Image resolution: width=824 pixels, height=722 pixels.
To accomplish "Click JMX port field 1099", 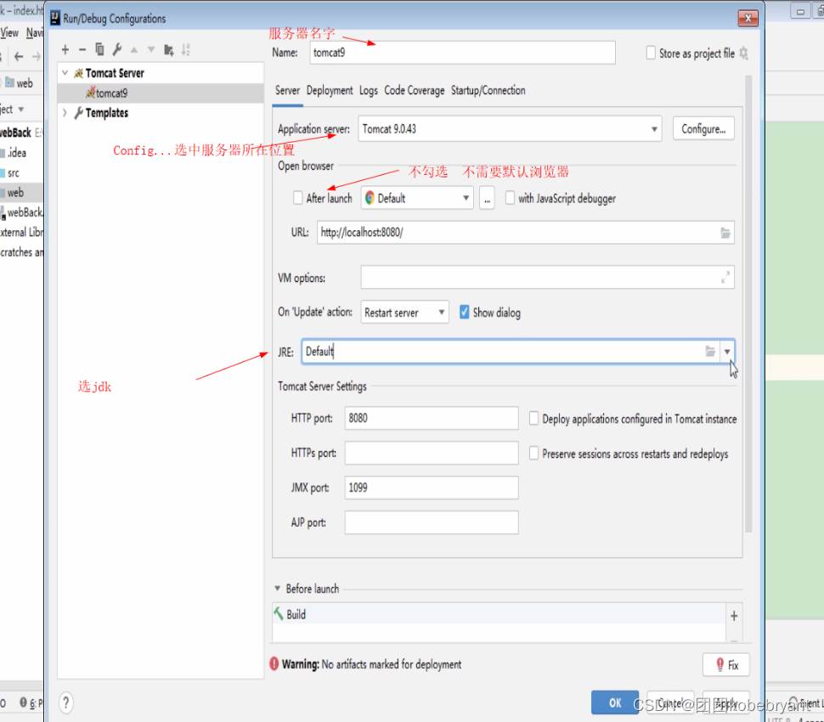I will pos(432,488).
